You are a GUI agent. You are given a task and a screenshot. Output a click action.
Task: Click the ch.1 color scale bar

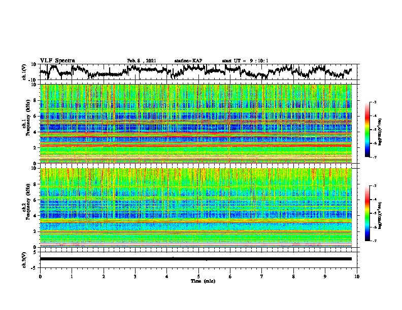coord(367,130)
